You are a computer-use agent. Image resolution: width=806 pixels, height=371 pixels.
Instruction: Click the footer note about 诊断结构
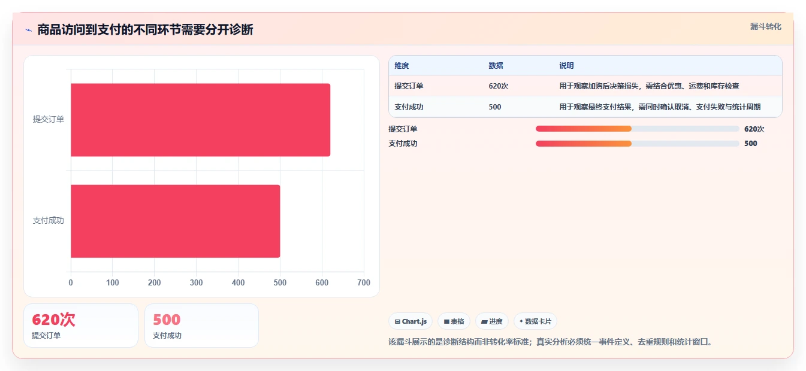click(x=550, y=342)
